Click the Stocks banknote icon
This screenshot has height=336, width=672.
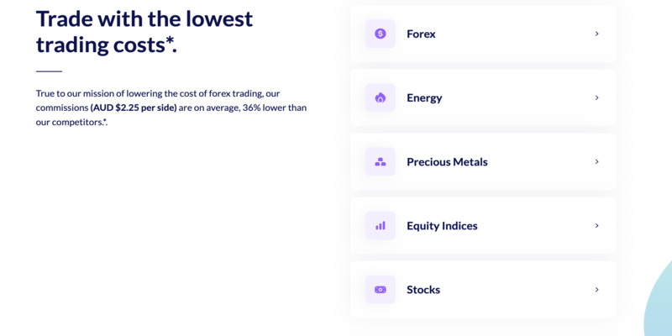[x=381, y=289]
